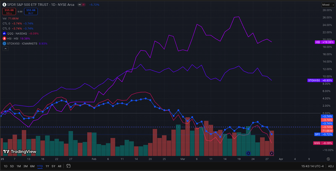The height and width of the screenshot is (171, 336).
Task: Toggle the red equals indicator next to title
Action: 83,4
